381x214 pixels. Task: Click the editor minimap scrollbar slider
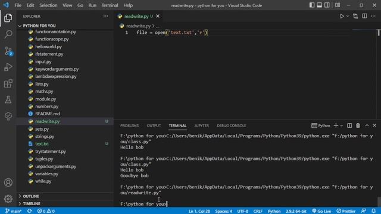(379, 33)
